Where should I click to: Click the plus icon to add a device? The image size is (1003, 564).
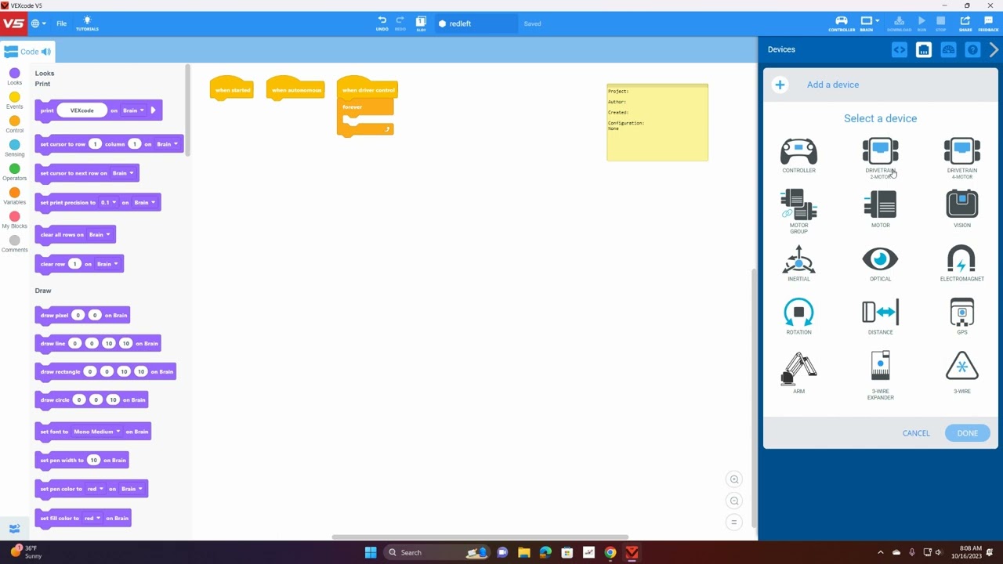780,85
